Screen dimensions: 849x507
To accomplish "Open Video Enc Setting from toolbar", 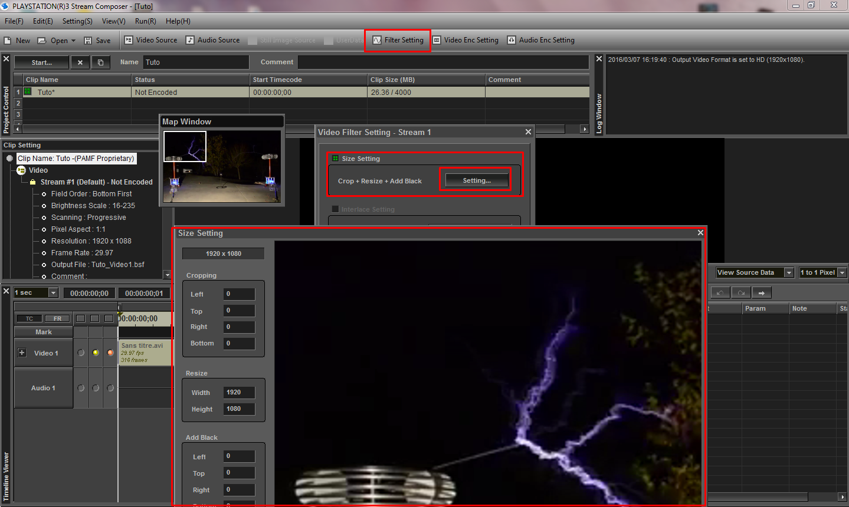I will click(x=466, y=40).
